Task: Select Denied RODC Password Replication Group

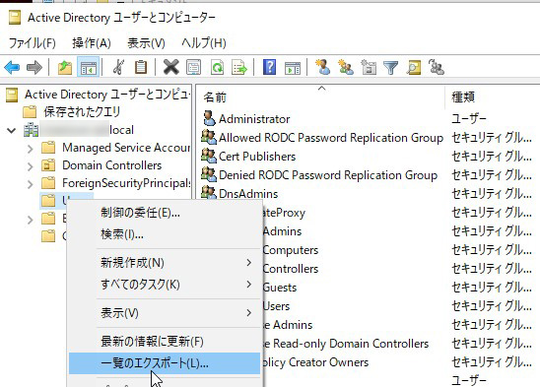Action: click(328, 175)
